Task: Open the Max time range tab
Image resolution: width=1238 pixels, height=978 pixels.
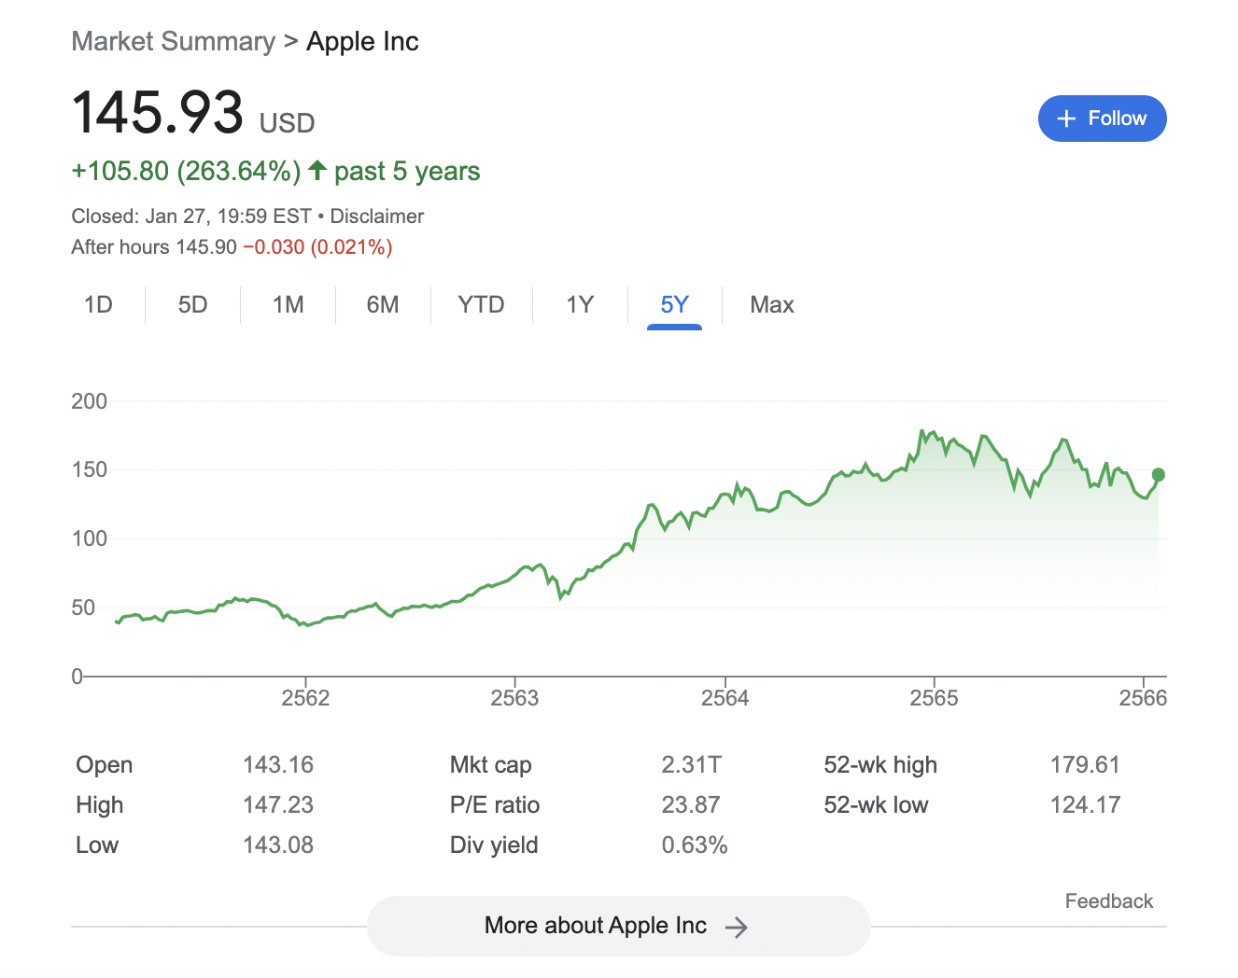Action: pyautogui.click(x=772, y=305)
